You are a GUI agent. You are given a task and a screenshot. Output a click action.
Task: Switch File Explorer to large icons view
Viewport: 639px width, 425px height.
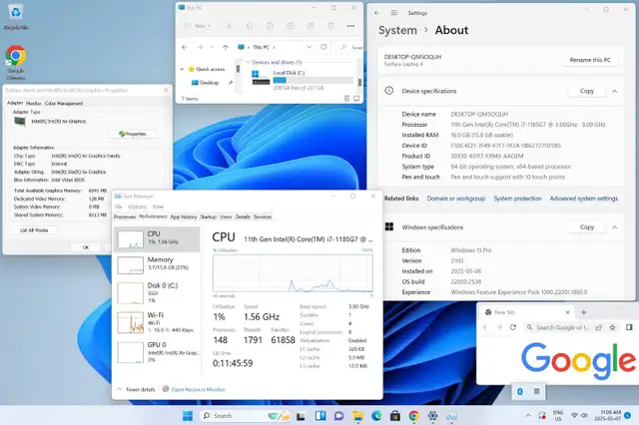(356, 98)
